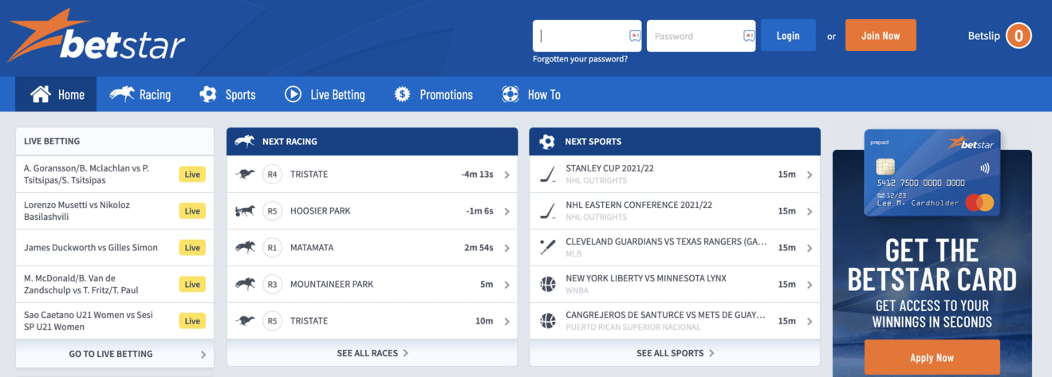
Task: Click the soccer ball icon beside Sports
Action: (x=208, y=94)
